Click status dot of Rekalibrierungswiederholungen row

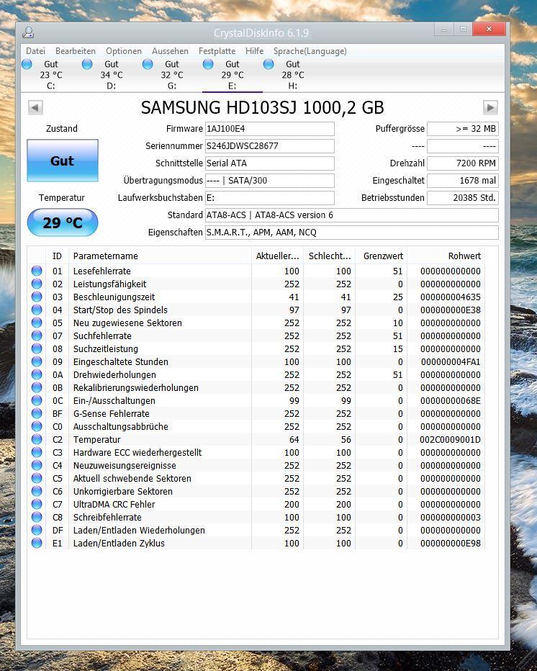(x=37, y=387)
